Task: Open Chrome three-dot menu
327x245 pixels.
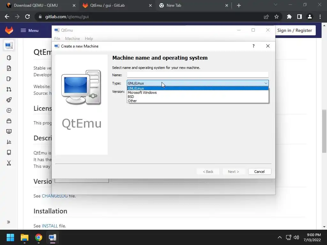Action: pos(320,17)
